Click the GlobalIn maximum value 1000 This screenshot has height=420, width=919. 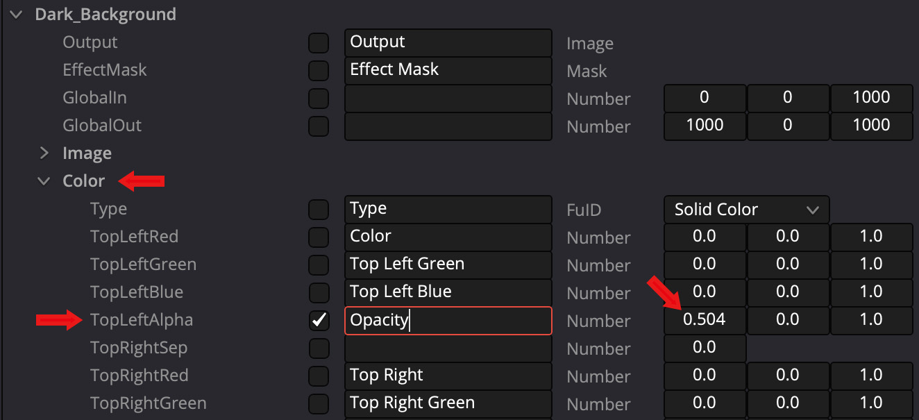click(871, 98)
